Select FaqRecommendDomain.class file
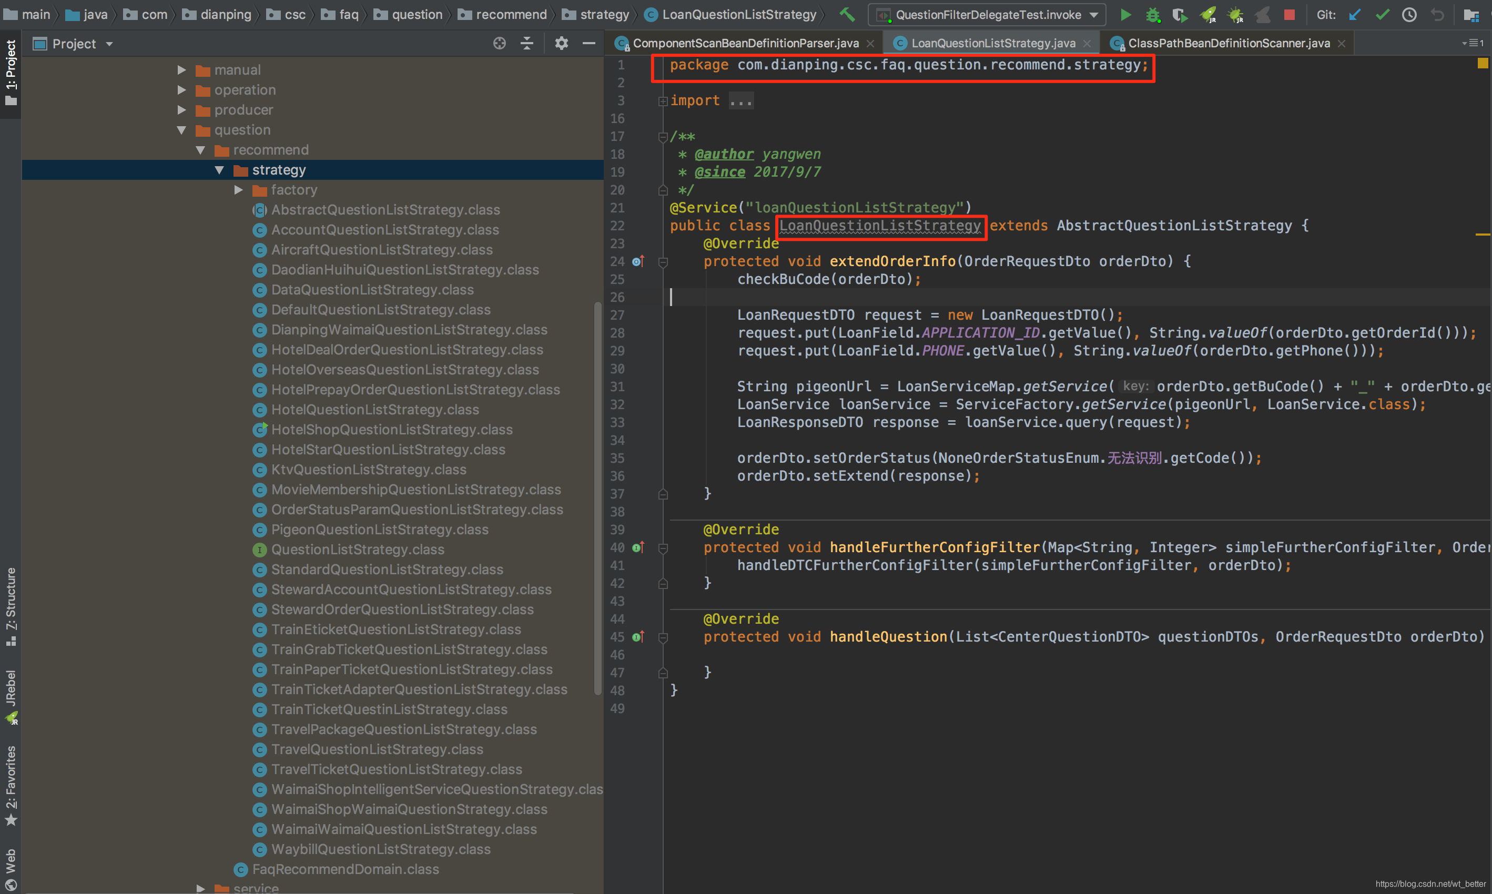1492x894 pixels. coord(345,869)
